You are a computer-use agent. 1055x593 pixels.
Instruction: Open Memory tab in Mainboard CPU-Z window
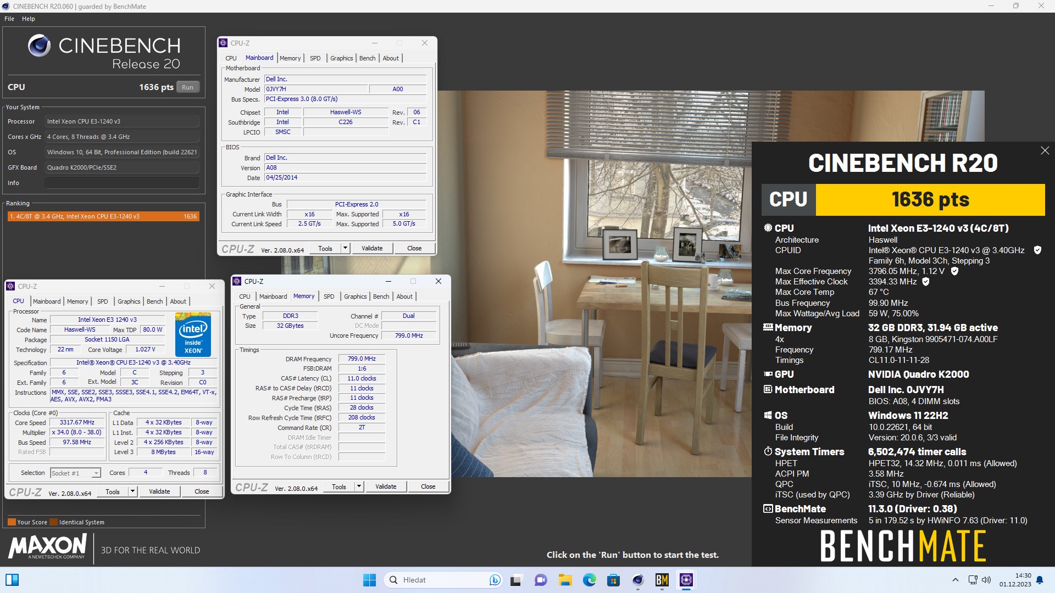290,58
